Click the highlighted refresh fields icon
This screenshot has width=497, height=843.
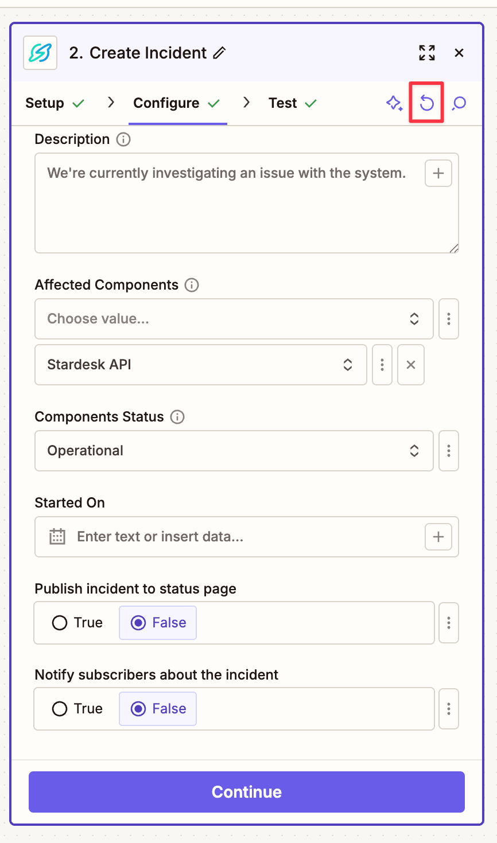426,103
